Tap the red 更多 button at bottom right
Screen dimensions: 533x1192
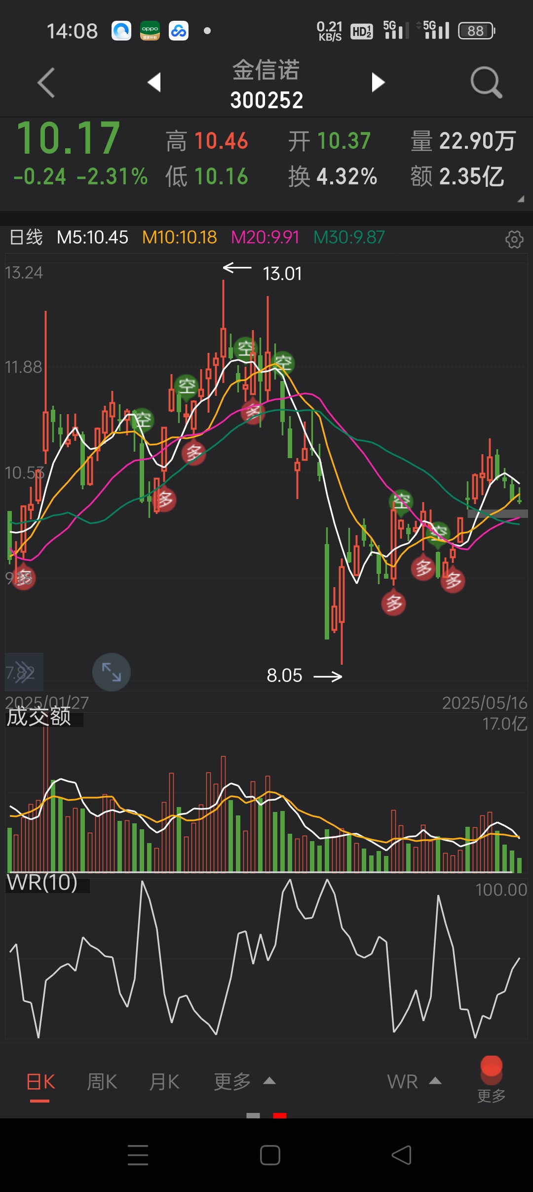pyautogui.click(x=491, y=1079)
